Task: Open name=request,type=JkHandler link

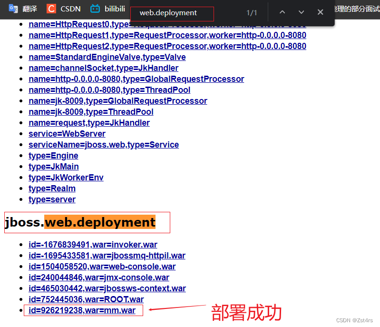Action: pos(89,123)
